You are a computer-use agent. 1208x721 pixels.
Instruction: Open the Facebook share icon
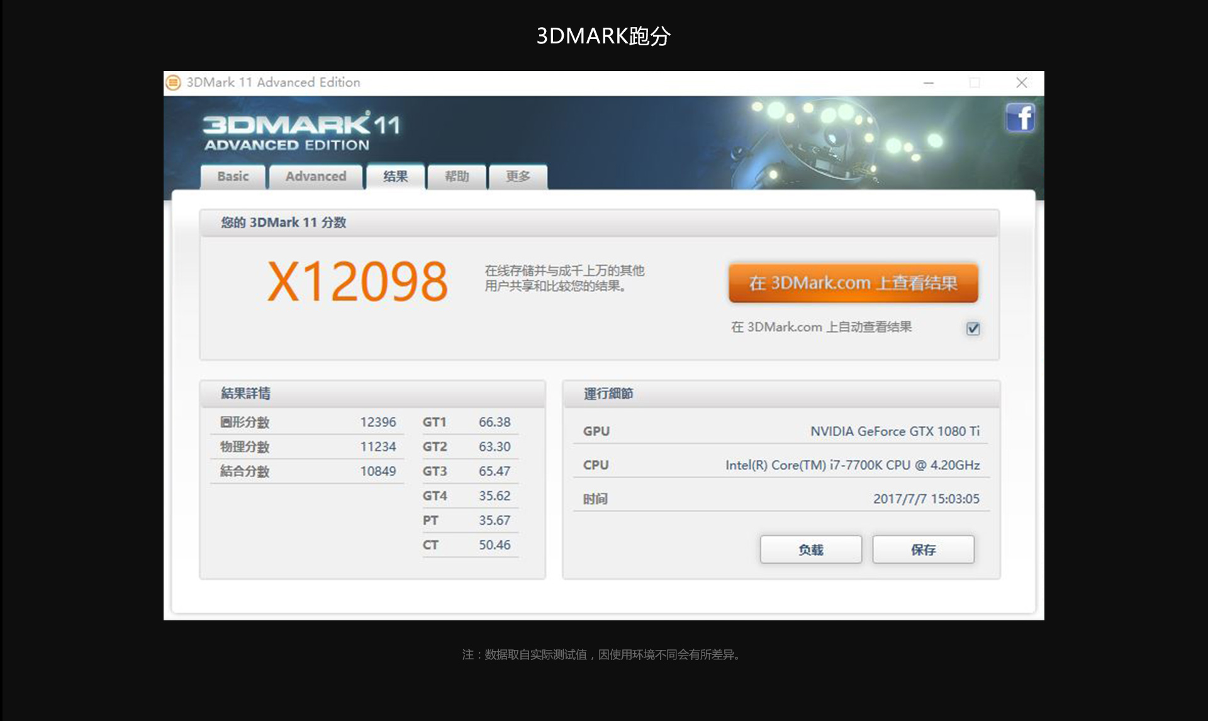click(x=1020, y=118)
